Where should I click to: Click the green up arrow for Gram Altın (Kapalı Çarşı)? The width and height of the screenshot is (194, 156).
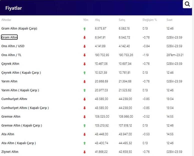[84, 29]
